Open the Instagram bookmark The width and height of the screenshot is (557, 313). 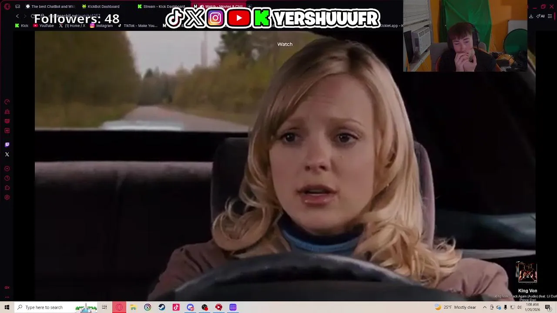(x=101, y=26)
